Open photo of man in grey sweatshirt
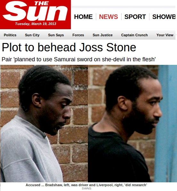The image size is (177, 191). (44, 124)
